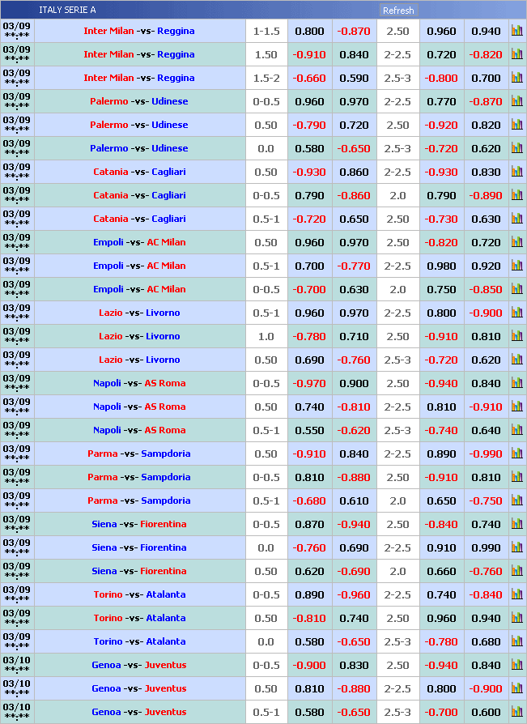Select Udinese in the 0.0 handicap row
The height and width of the screenshot is (724, 527).
click(170, 148)
